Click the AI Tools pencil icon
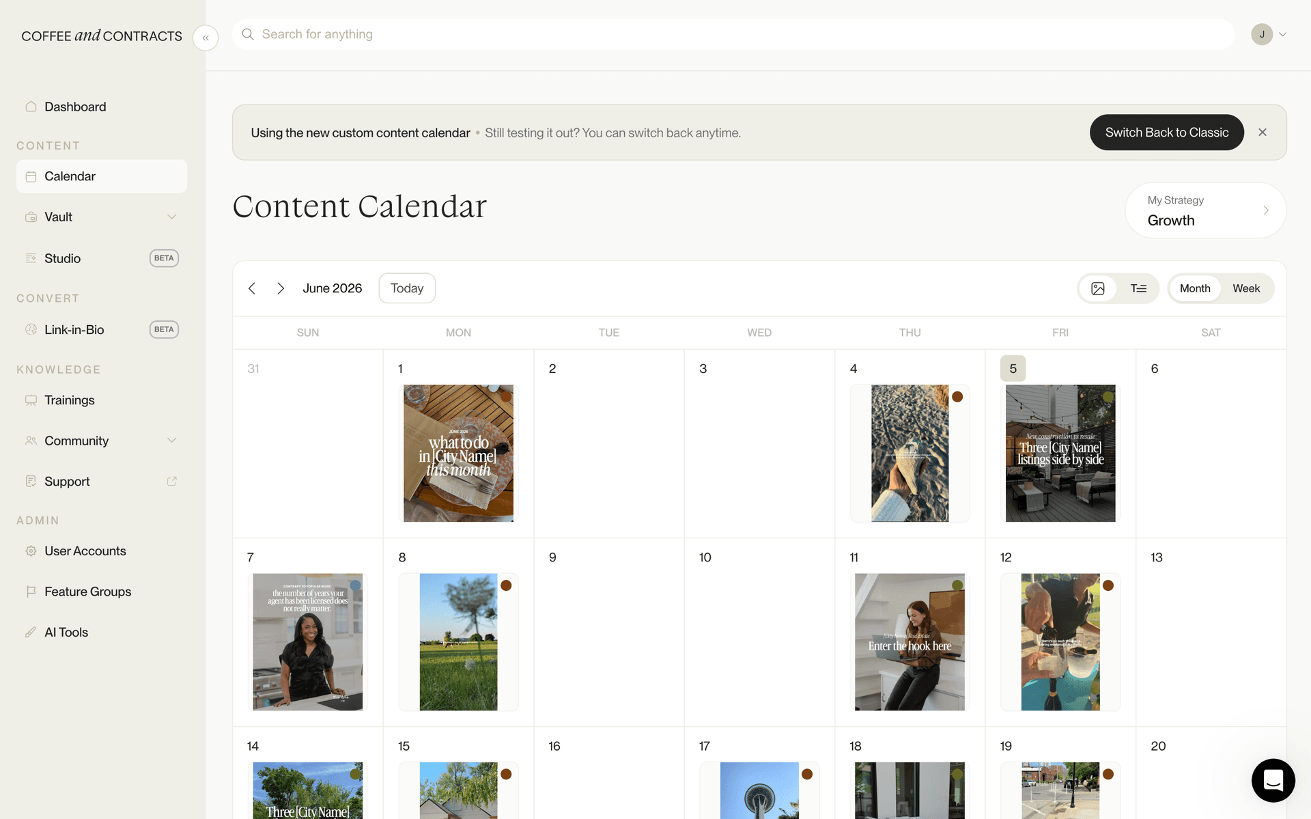 (x=31, y=633)
